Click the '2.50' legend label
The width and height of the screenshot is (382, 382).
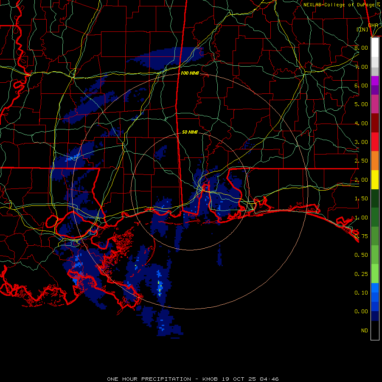(361, 161)
